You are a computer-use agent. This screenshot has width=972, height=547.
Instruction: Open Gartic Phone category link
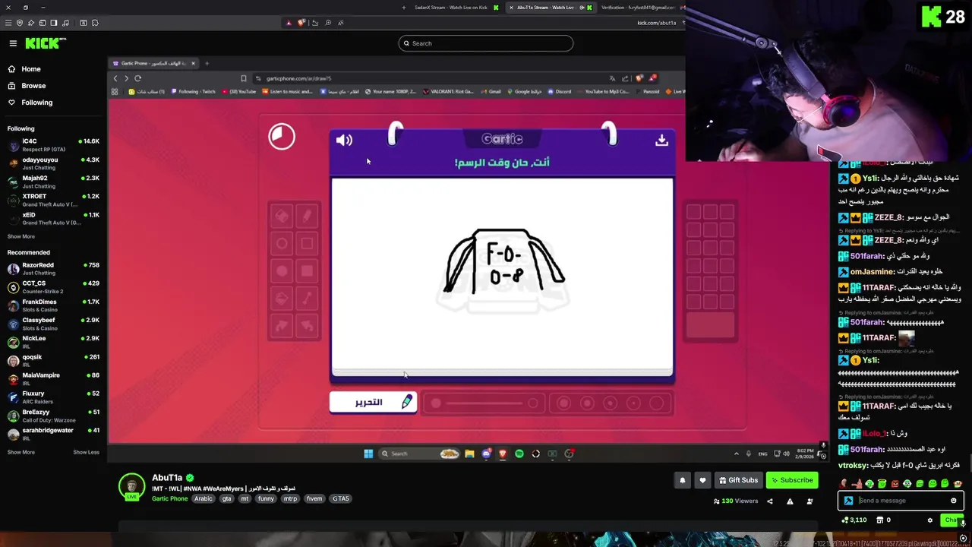169,499
